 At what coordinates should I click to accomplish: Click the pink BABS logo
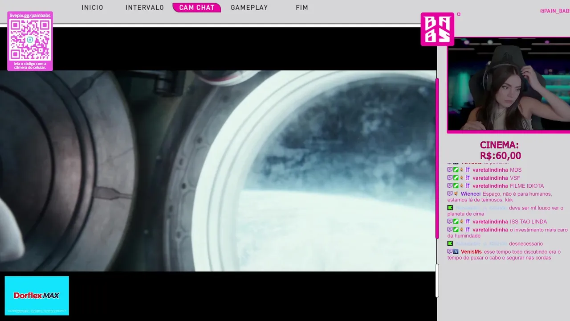click(437, 29)
